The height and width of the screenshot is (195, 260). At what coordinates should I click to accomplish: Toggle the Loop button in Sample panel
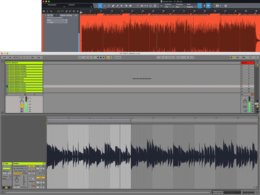[41, 177]
